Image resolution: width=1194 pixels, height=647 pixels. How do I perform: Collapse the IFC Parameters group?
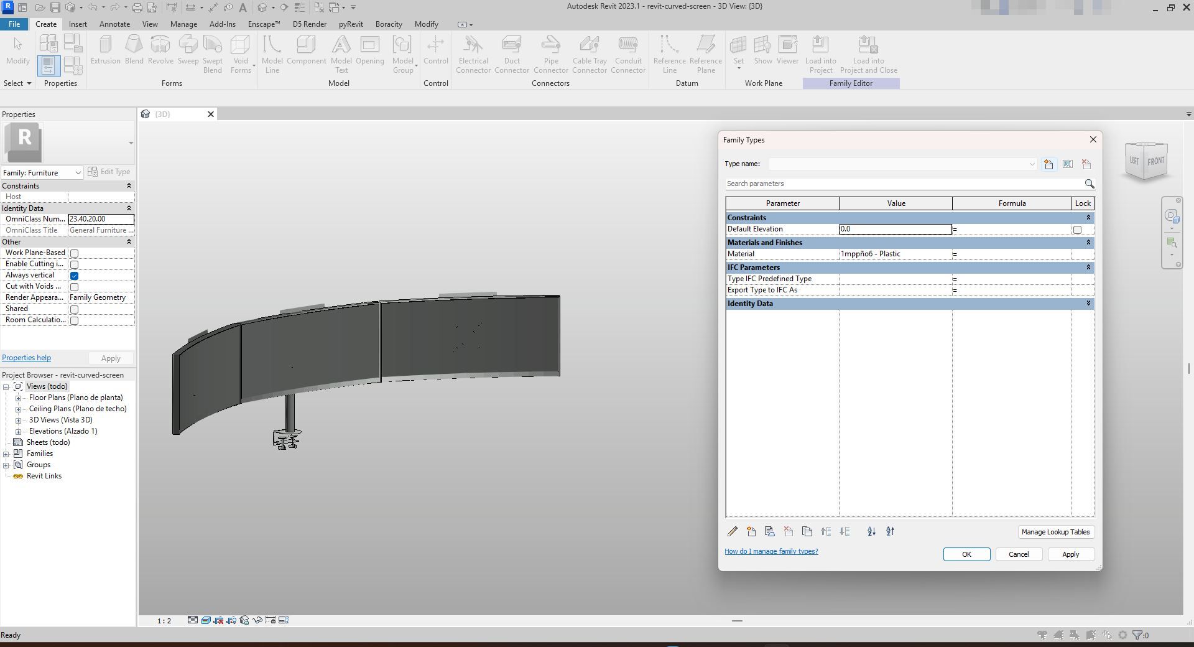[x=1088, y=268]
